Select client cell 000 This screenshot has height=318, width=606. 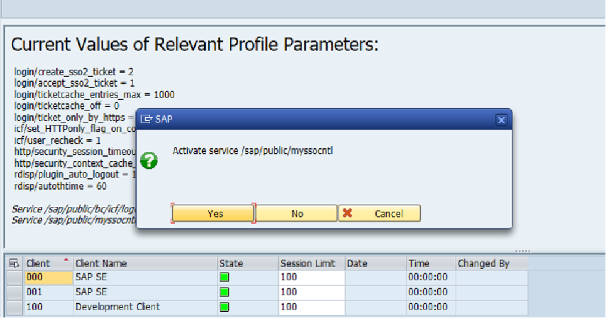48,277
